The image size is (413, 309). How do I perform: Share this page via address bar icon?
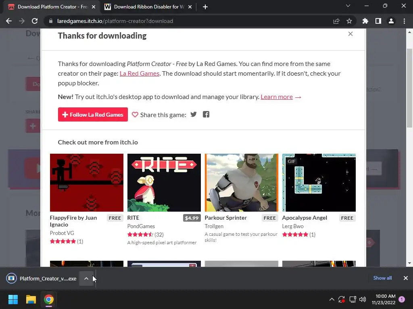336,21
